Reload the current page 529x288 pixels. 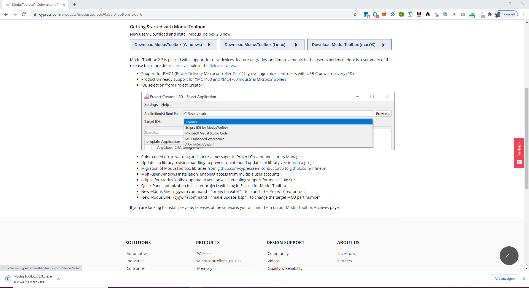coord(24,14)
